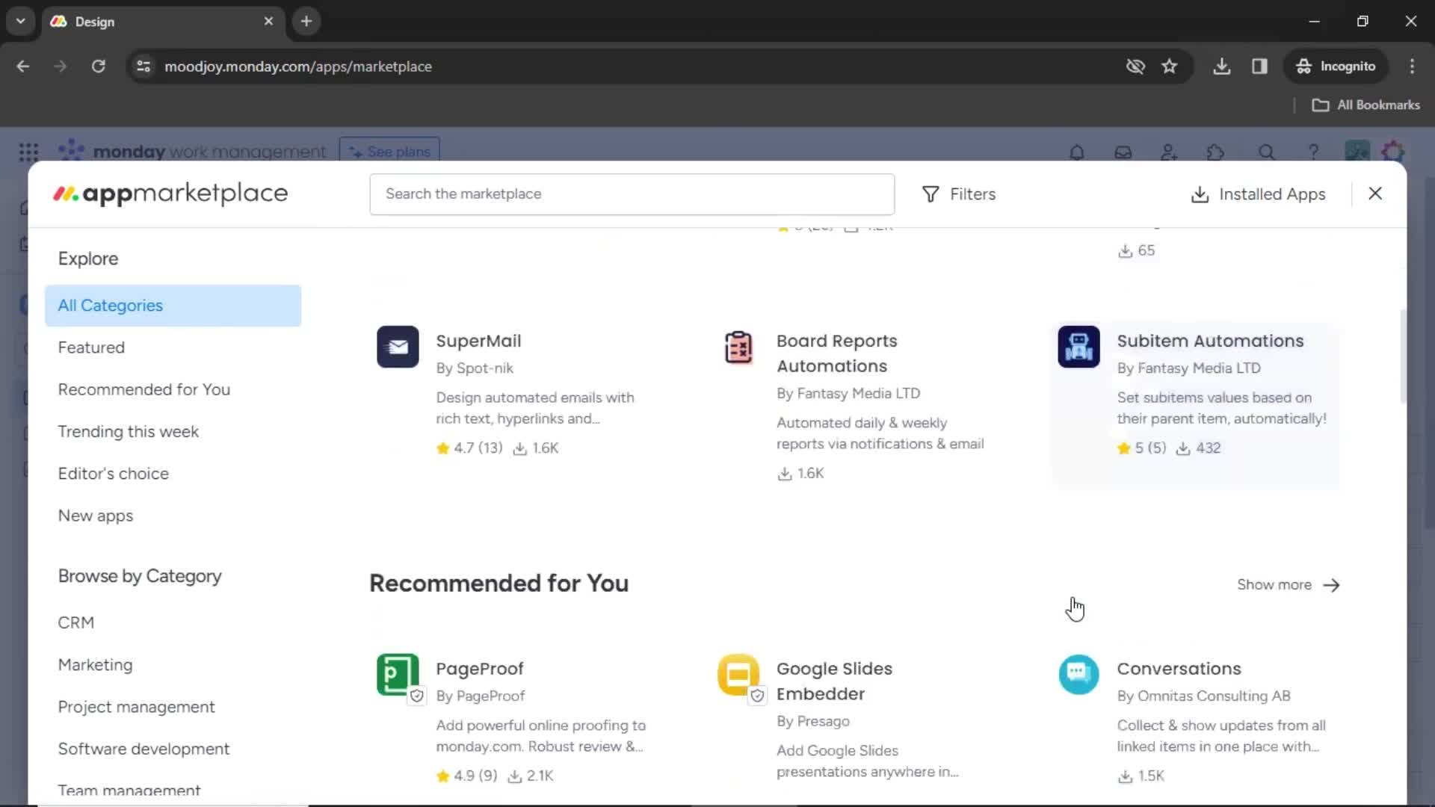Open browser downloads icon

[1222, 67]
